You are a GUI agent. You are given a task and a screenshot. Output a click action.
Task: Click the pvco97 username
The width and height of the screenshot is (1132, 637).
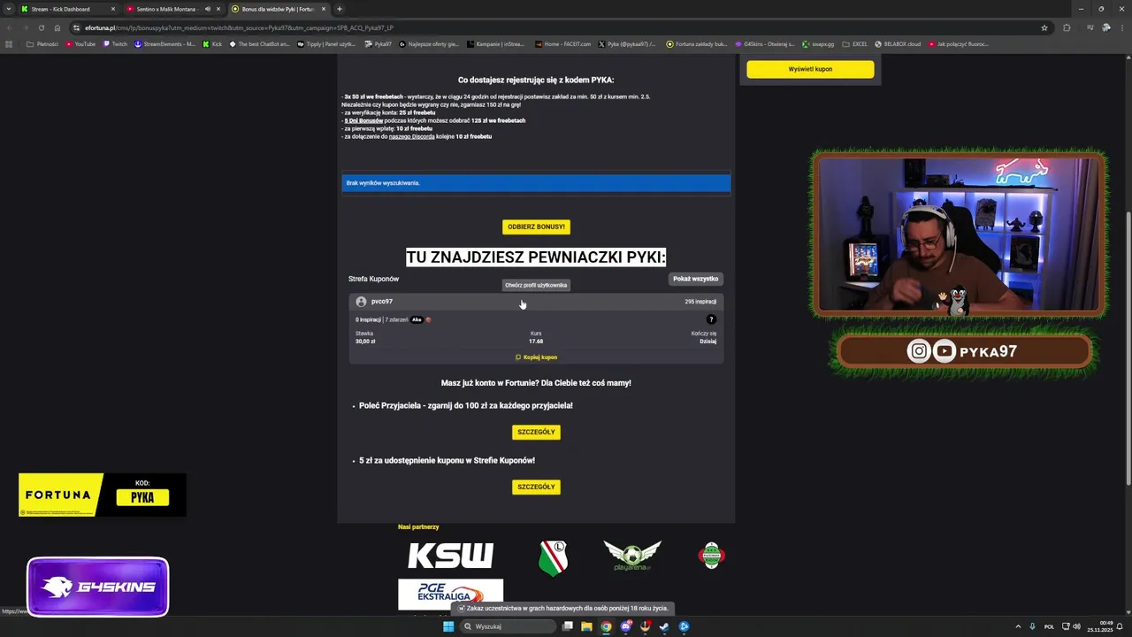[381, 302]
